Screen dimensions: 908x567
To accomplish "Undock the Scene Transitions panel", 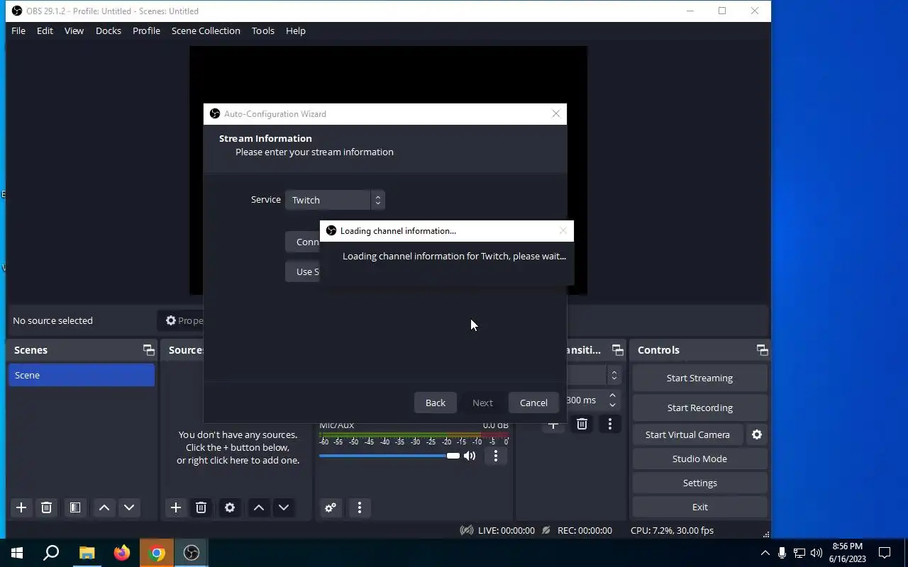I will pyautogui.click(x=618, y=350).
